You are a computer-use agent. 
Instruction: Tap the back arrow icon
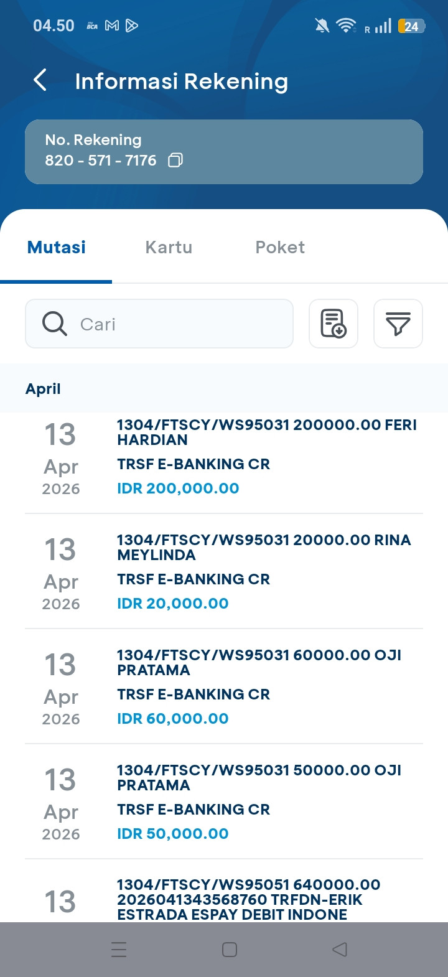[40, 80]
